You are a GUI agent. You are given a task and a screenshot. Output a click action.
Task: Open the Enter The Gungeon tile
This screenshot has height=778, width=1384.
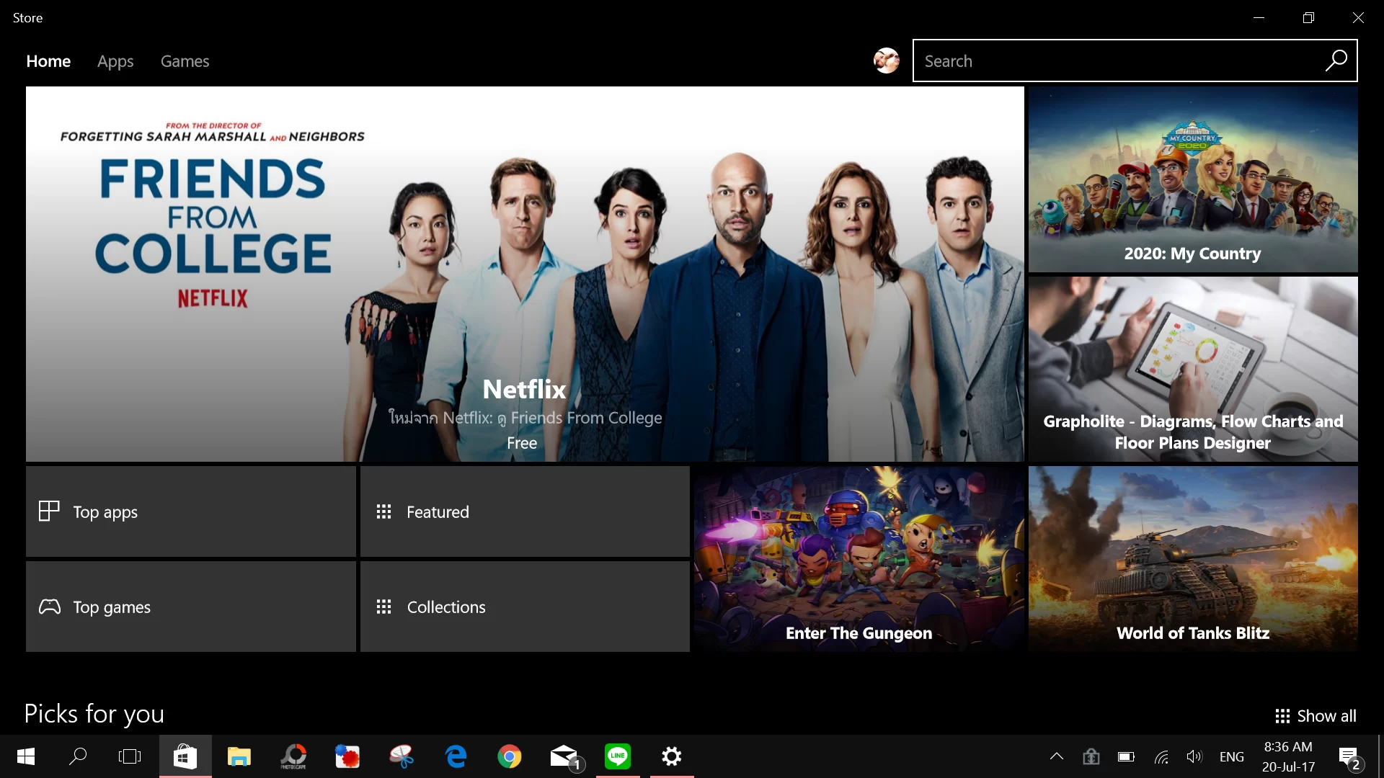click(859, 559)
